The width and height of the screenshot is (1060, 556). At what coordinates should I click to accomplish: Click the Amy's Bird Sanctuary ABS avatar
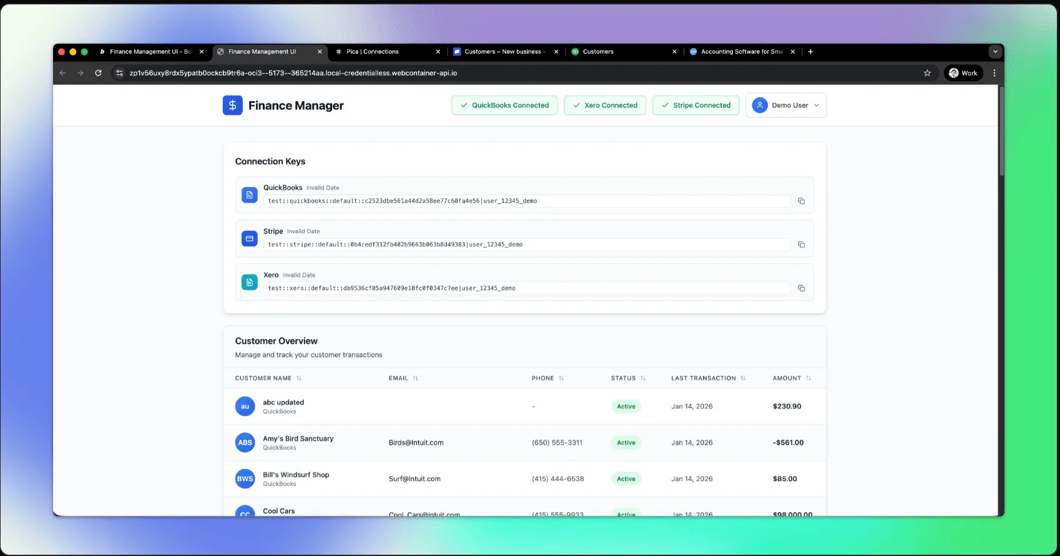[245, 443]
